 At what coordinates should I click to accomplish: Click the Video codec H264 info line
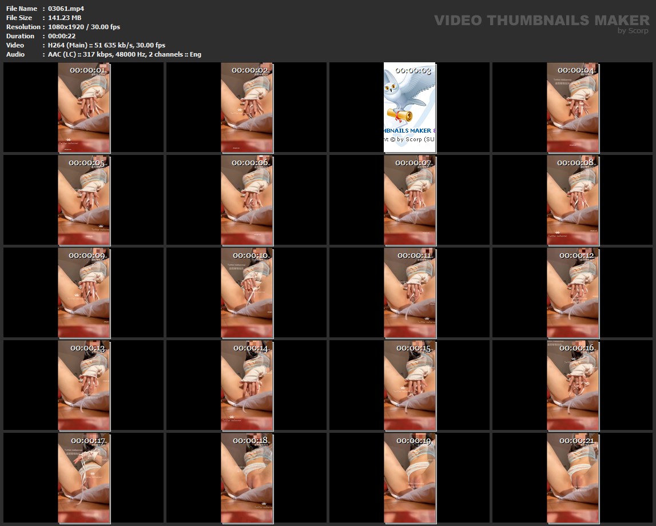[x=106, y=45]
